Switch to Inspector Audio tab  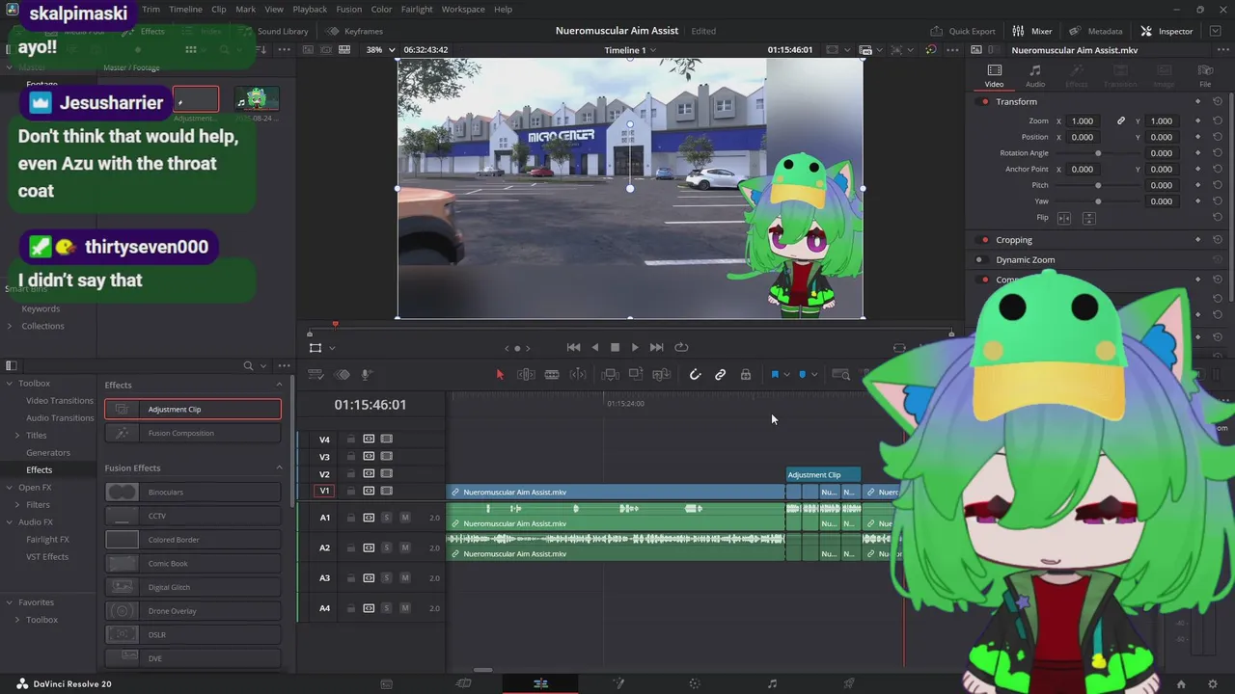click(1034, 75)
